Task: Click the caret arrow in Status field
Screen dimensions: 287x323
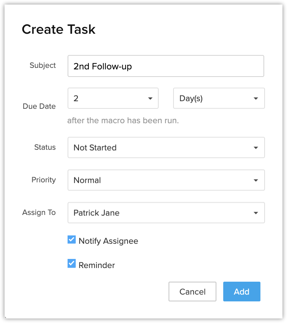Action: 256,148
